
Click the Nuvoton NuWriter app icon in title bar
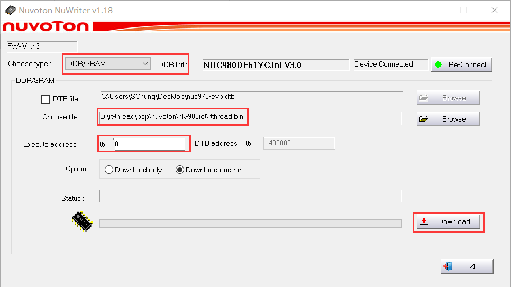point(11,11)
